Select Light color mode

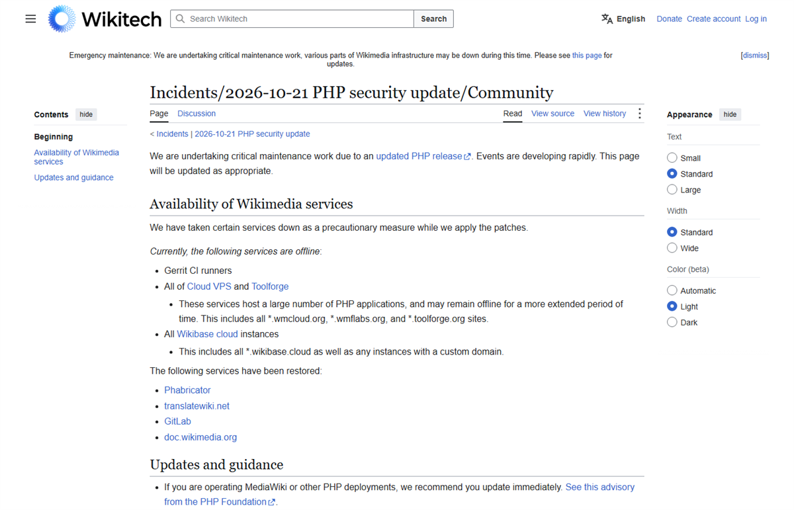pyautogui.click(x=672, y=306)
